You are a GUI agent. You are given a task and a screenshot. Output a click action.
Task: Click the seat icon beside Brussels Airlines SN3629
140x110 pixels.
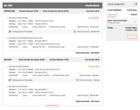7,38
